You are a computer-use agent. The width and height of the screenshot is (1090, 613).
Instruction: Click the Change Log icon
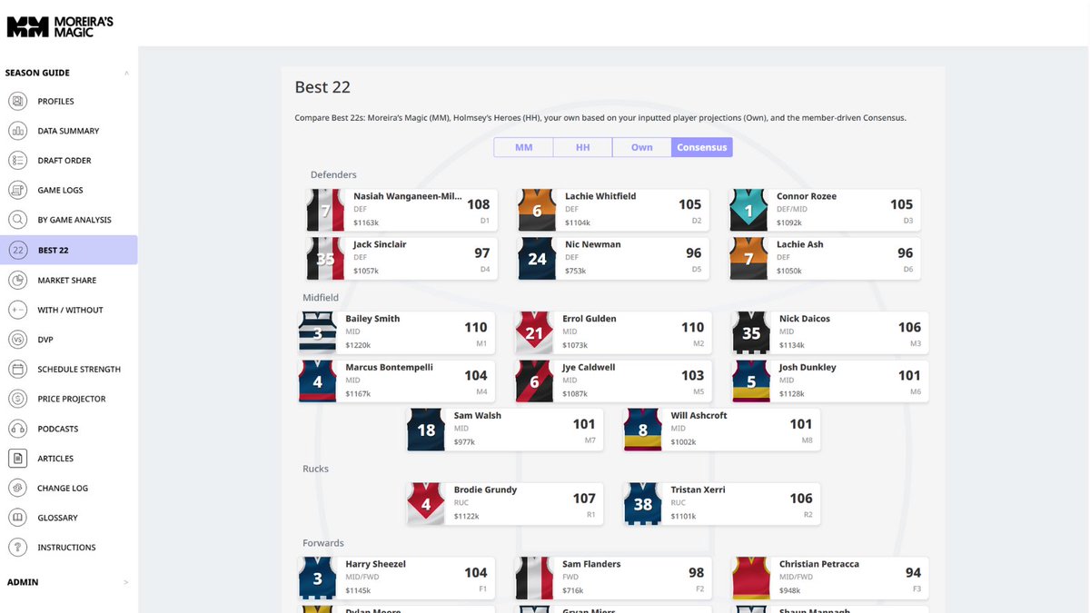point(17,488)
